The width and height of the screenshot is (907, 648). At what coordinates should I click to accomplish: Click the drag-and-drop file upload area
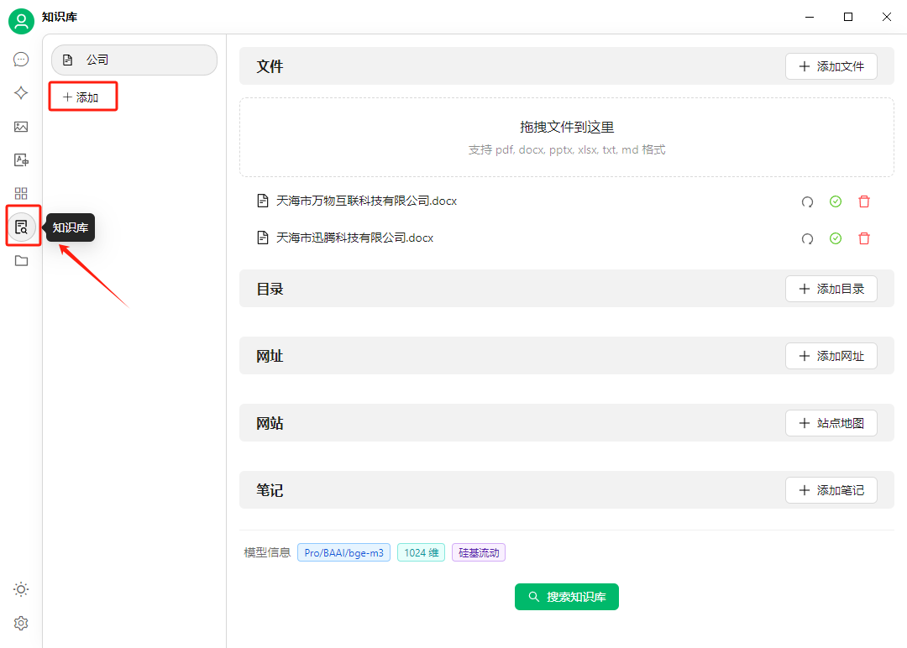click(567, 137)
